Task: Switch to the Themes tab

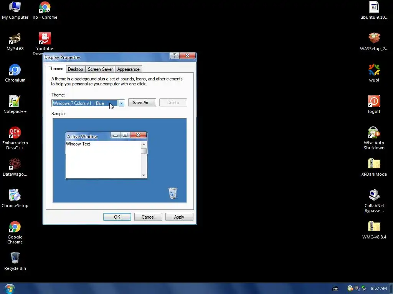Action: pos(56,69)
